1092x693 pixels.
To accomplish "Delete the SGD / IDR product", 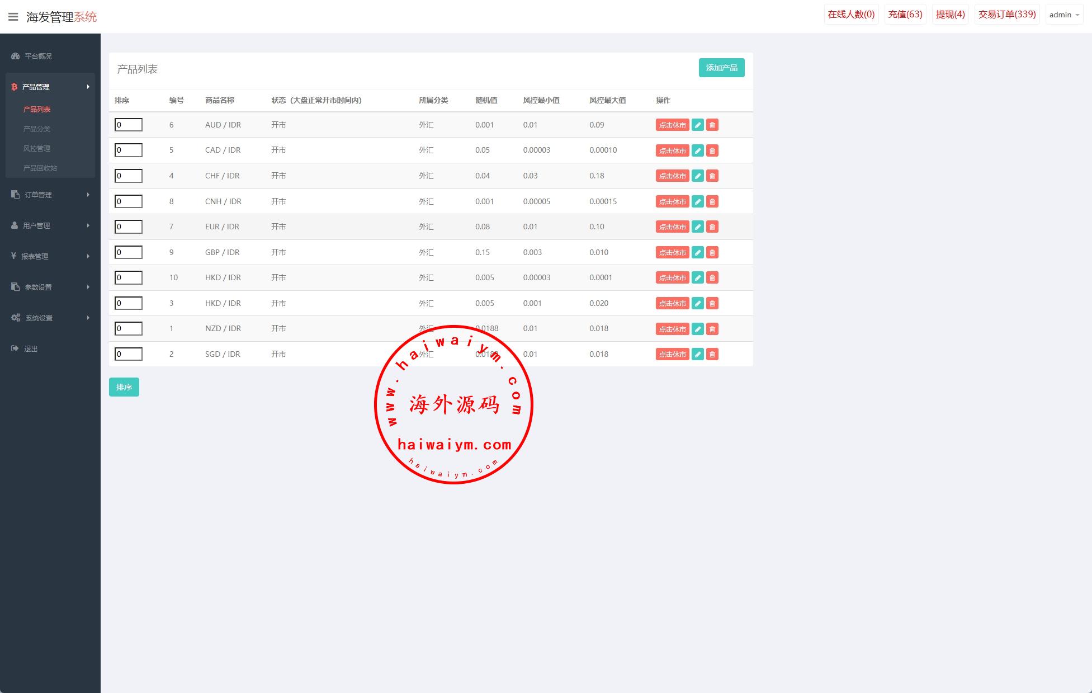I will [x=712, y=354].
